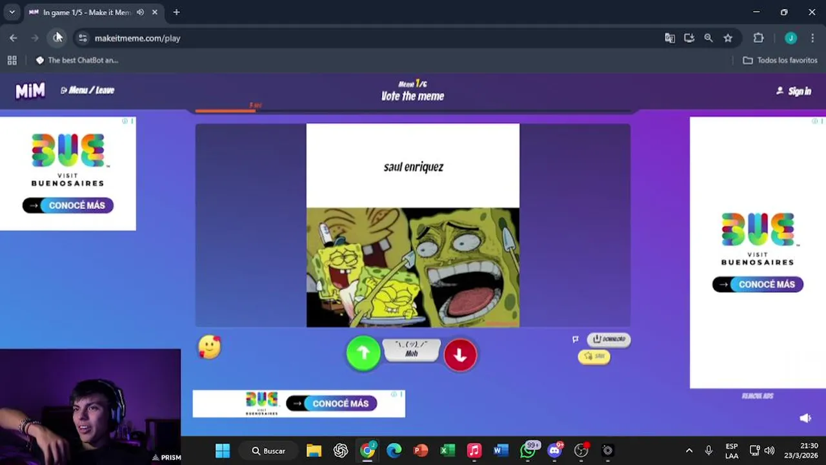Open ChatGPT from taskbar
Screen dimensions: 826x465
[341, 451]
